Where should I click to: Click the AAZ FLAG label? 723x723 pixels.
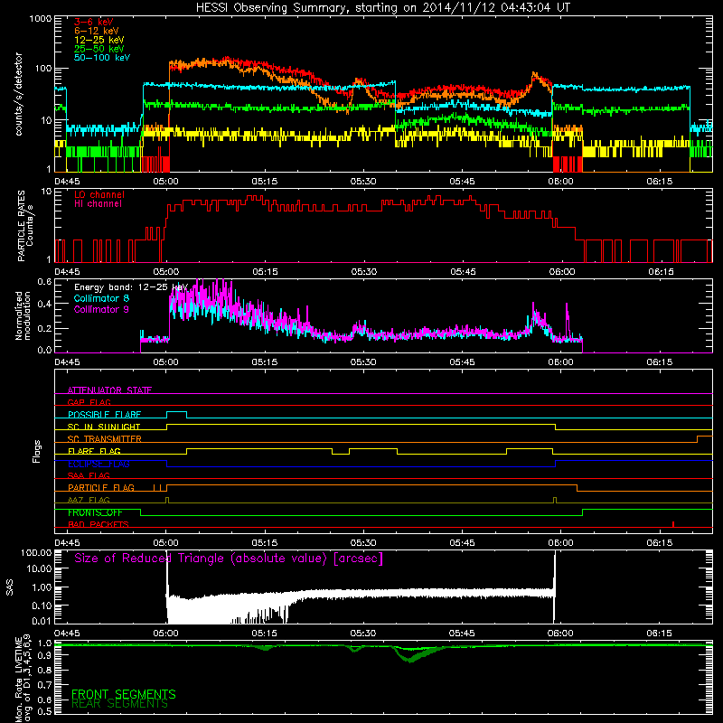click(89, 500)
